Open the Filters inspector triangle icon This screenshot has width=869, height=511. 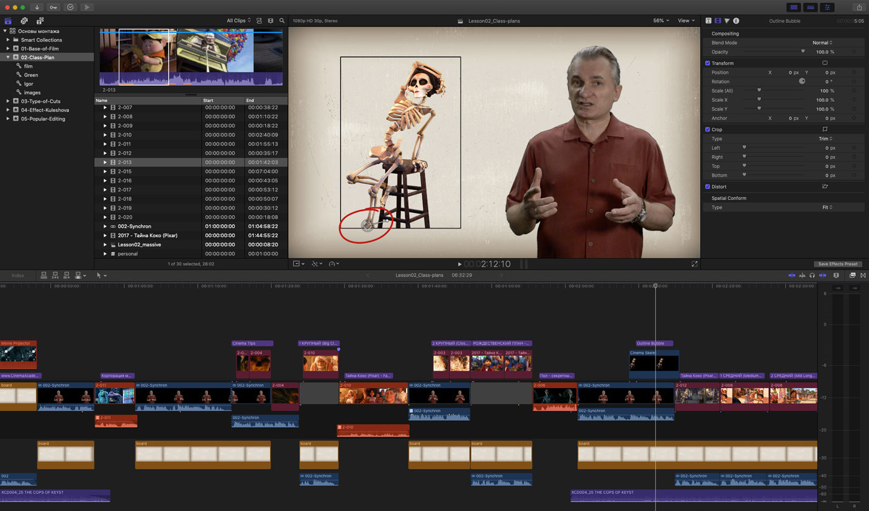pos(727,20)
